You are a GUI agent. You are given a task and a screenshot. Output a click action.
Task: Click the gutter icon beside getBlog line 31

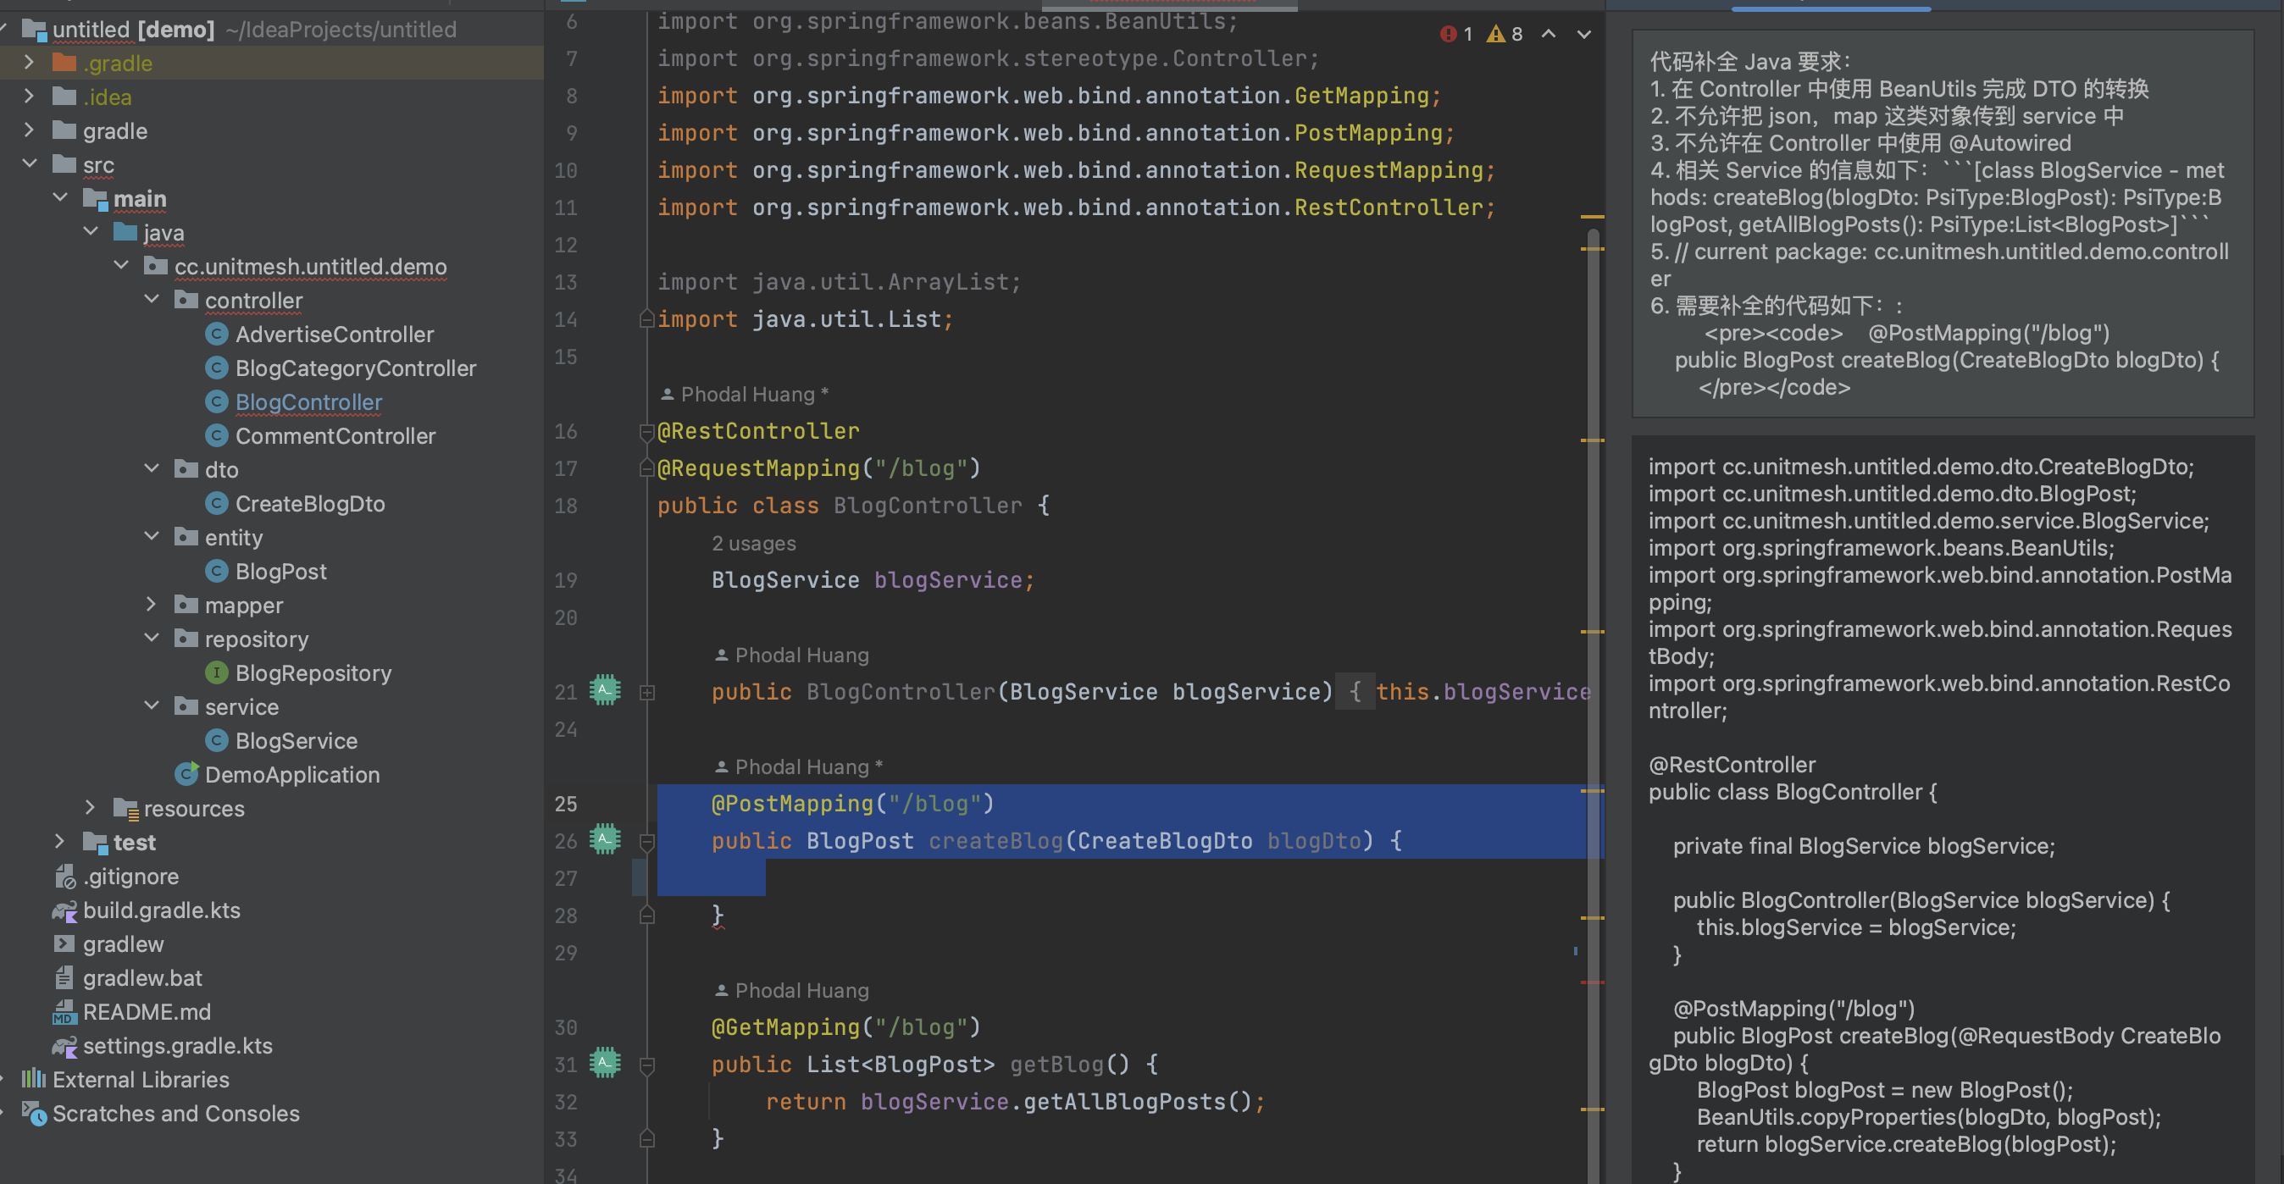605,1063
